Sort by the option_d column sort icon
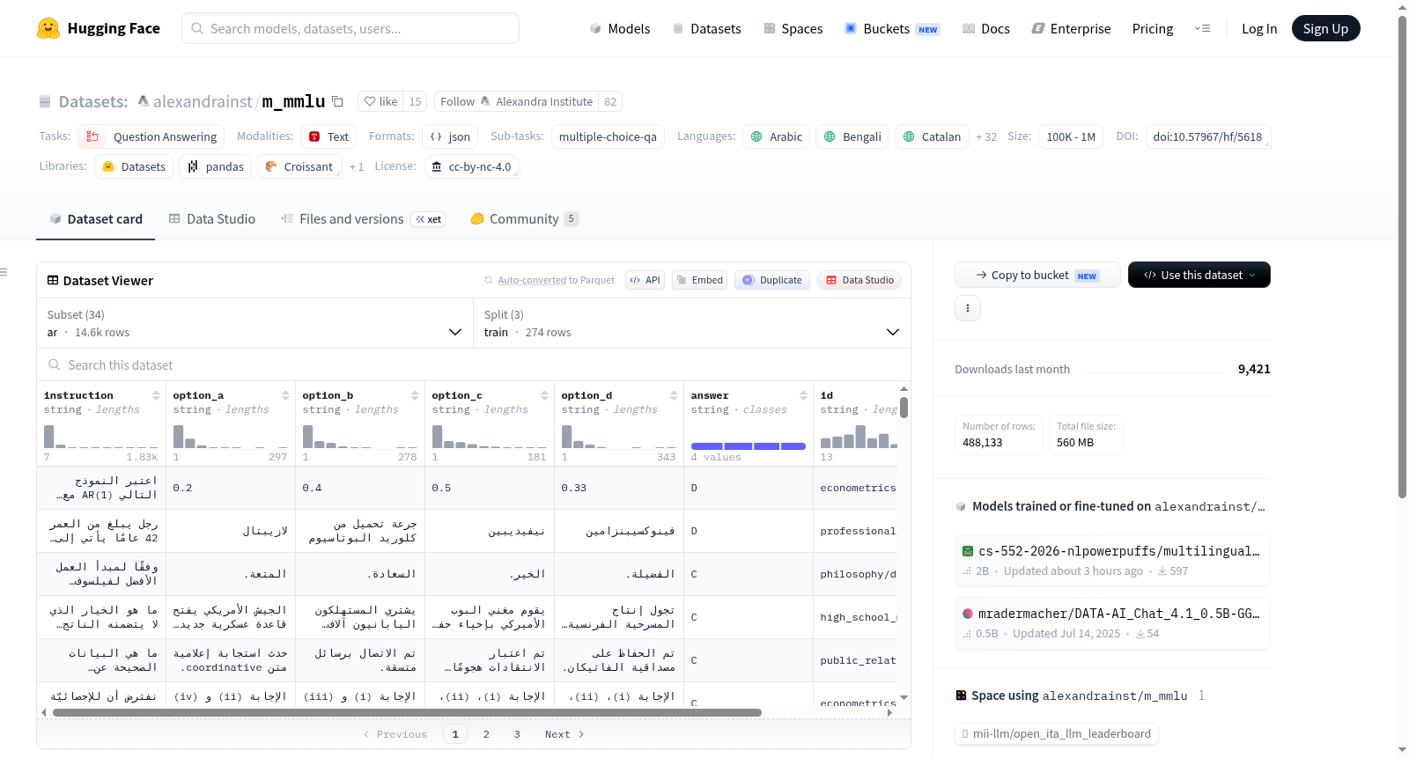This screenshot has height=758, width=1409. coord(674,395)
